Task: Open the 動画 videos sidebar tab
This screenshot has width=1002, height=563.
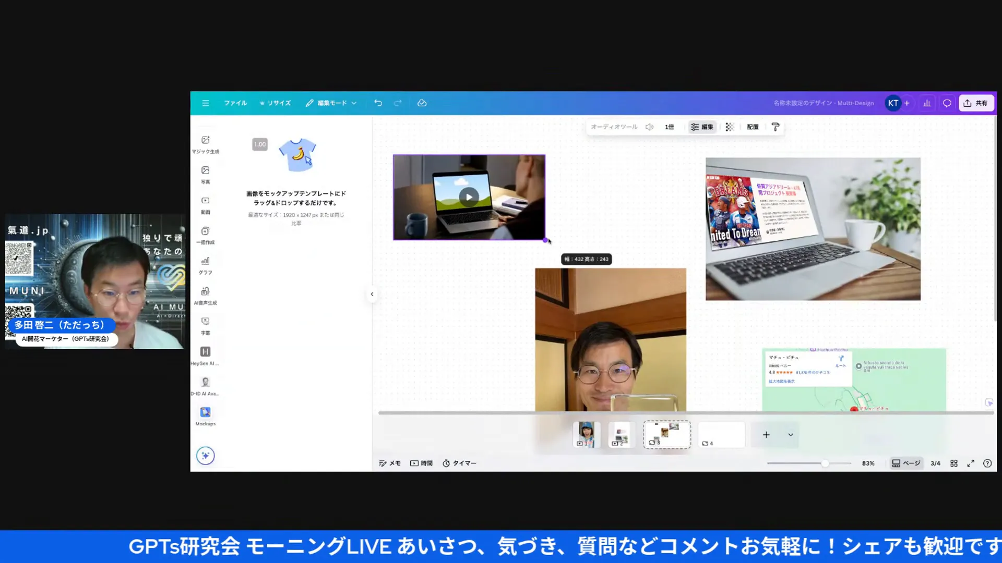Action: coord(206,205)
